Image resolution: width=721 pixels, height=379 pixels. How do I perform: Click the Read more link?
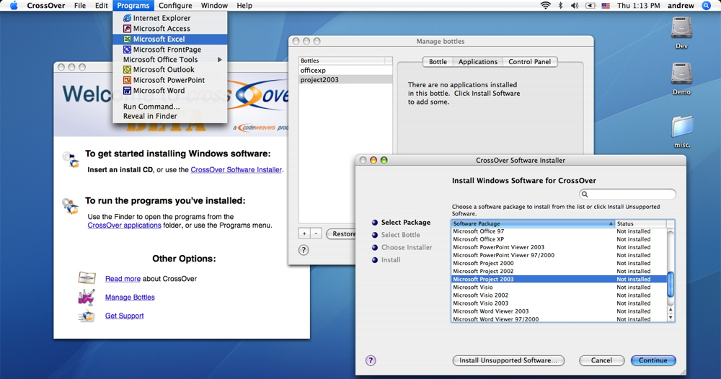click(123, 278)
